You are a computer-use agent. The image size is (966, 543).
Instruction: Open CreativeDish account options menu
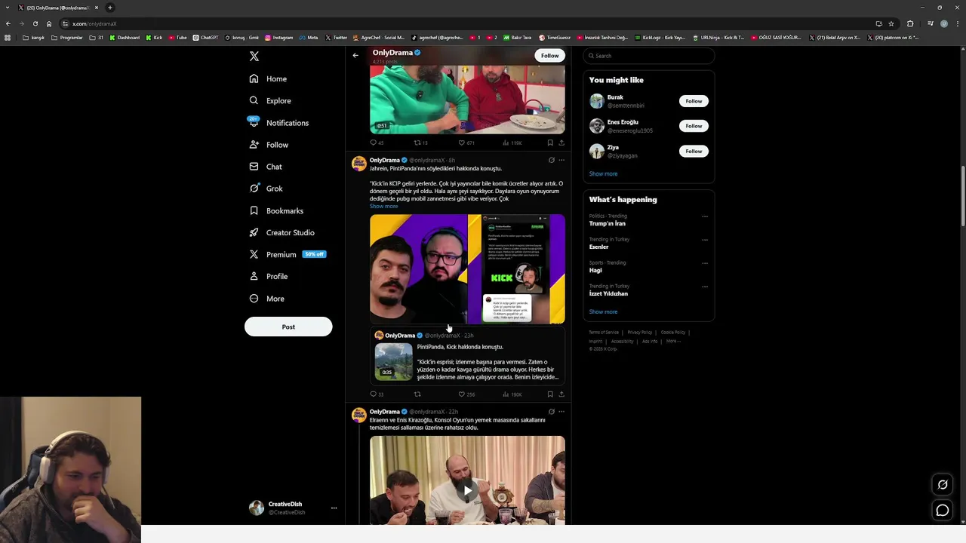coord(334,508)
